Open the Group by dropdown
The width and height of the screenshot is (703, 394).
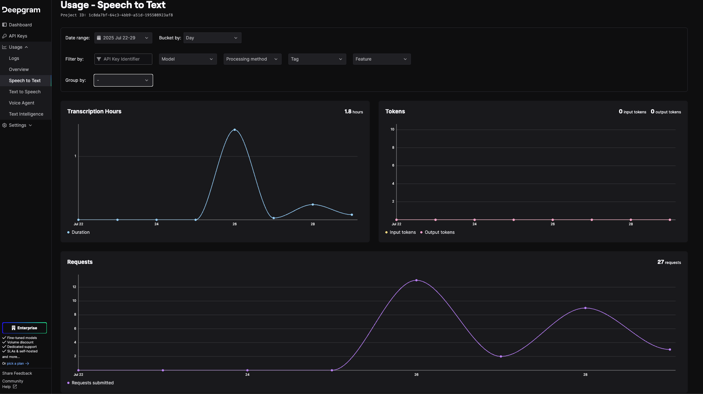[123, 80]
